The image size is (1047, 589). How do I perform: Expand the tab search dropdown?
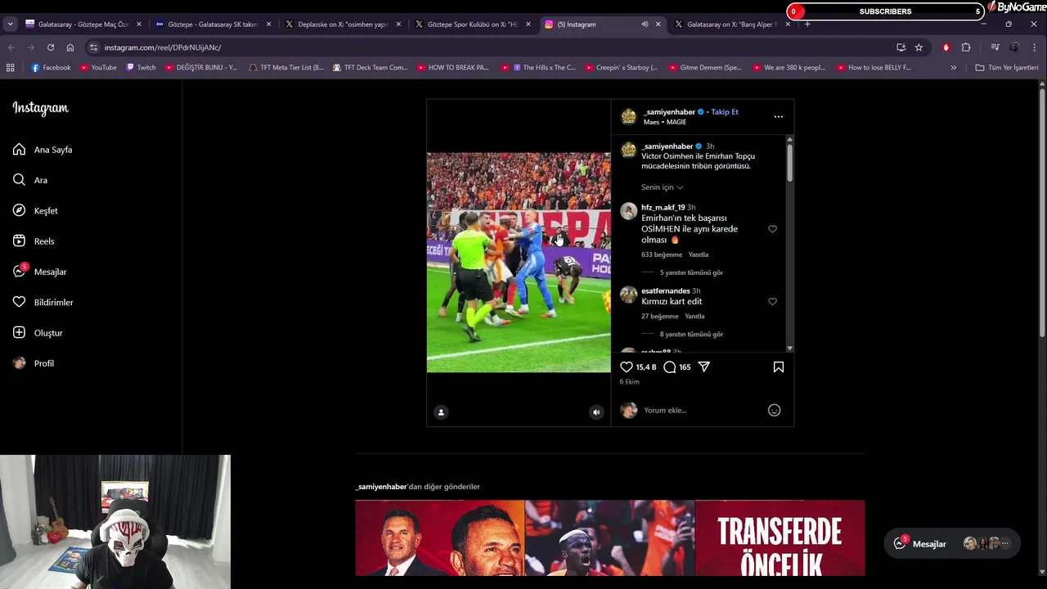[x=10, y=25]
